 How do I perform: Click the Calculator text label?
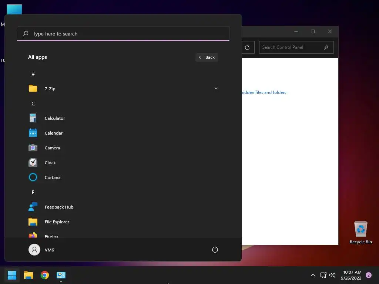(x=55, y=118)
